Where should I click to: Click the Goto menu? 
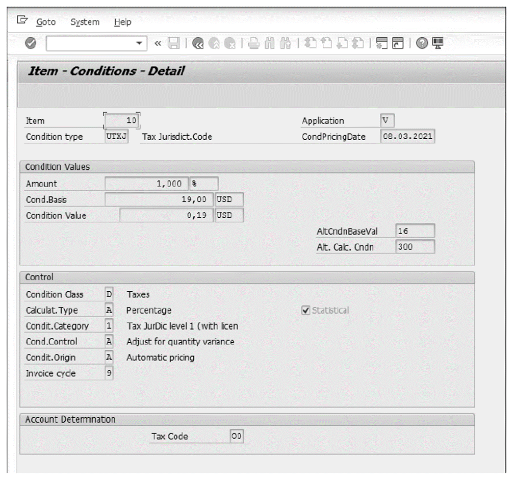pos(45,22)
